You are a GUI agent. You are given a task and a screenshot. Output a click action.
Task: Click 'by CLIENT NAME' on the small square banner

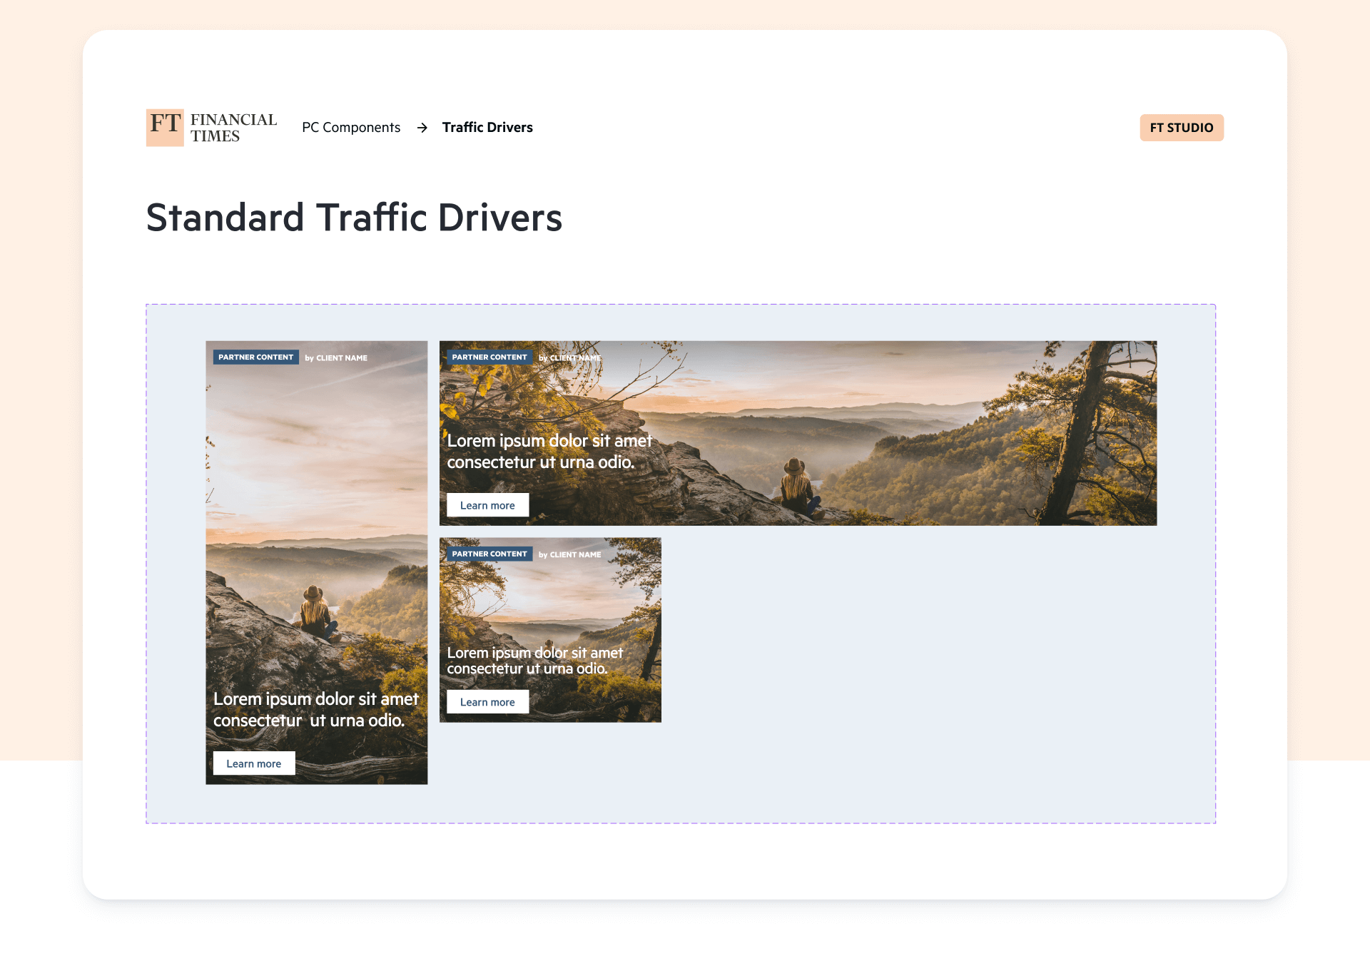pos(570,554)
